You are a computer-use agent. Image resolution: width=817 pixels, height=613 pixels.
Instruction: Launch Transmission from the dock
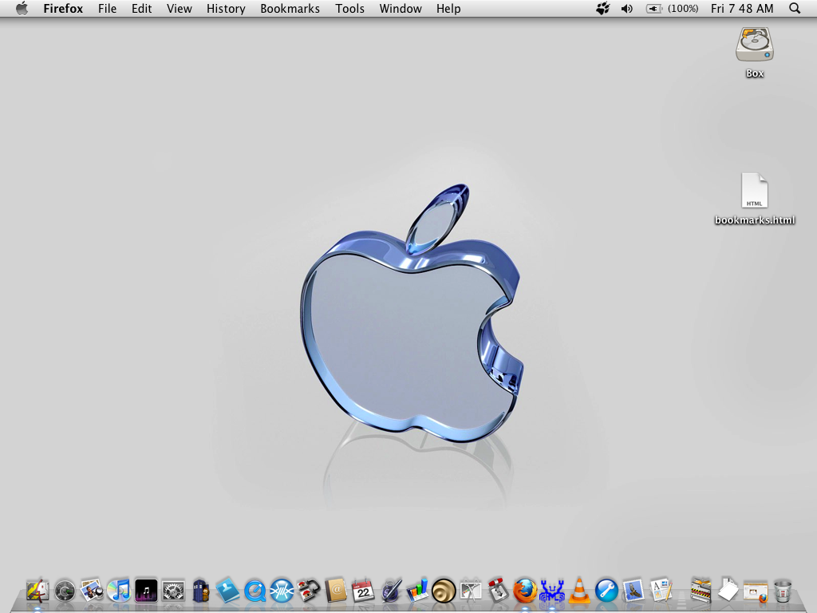(498, 591)
